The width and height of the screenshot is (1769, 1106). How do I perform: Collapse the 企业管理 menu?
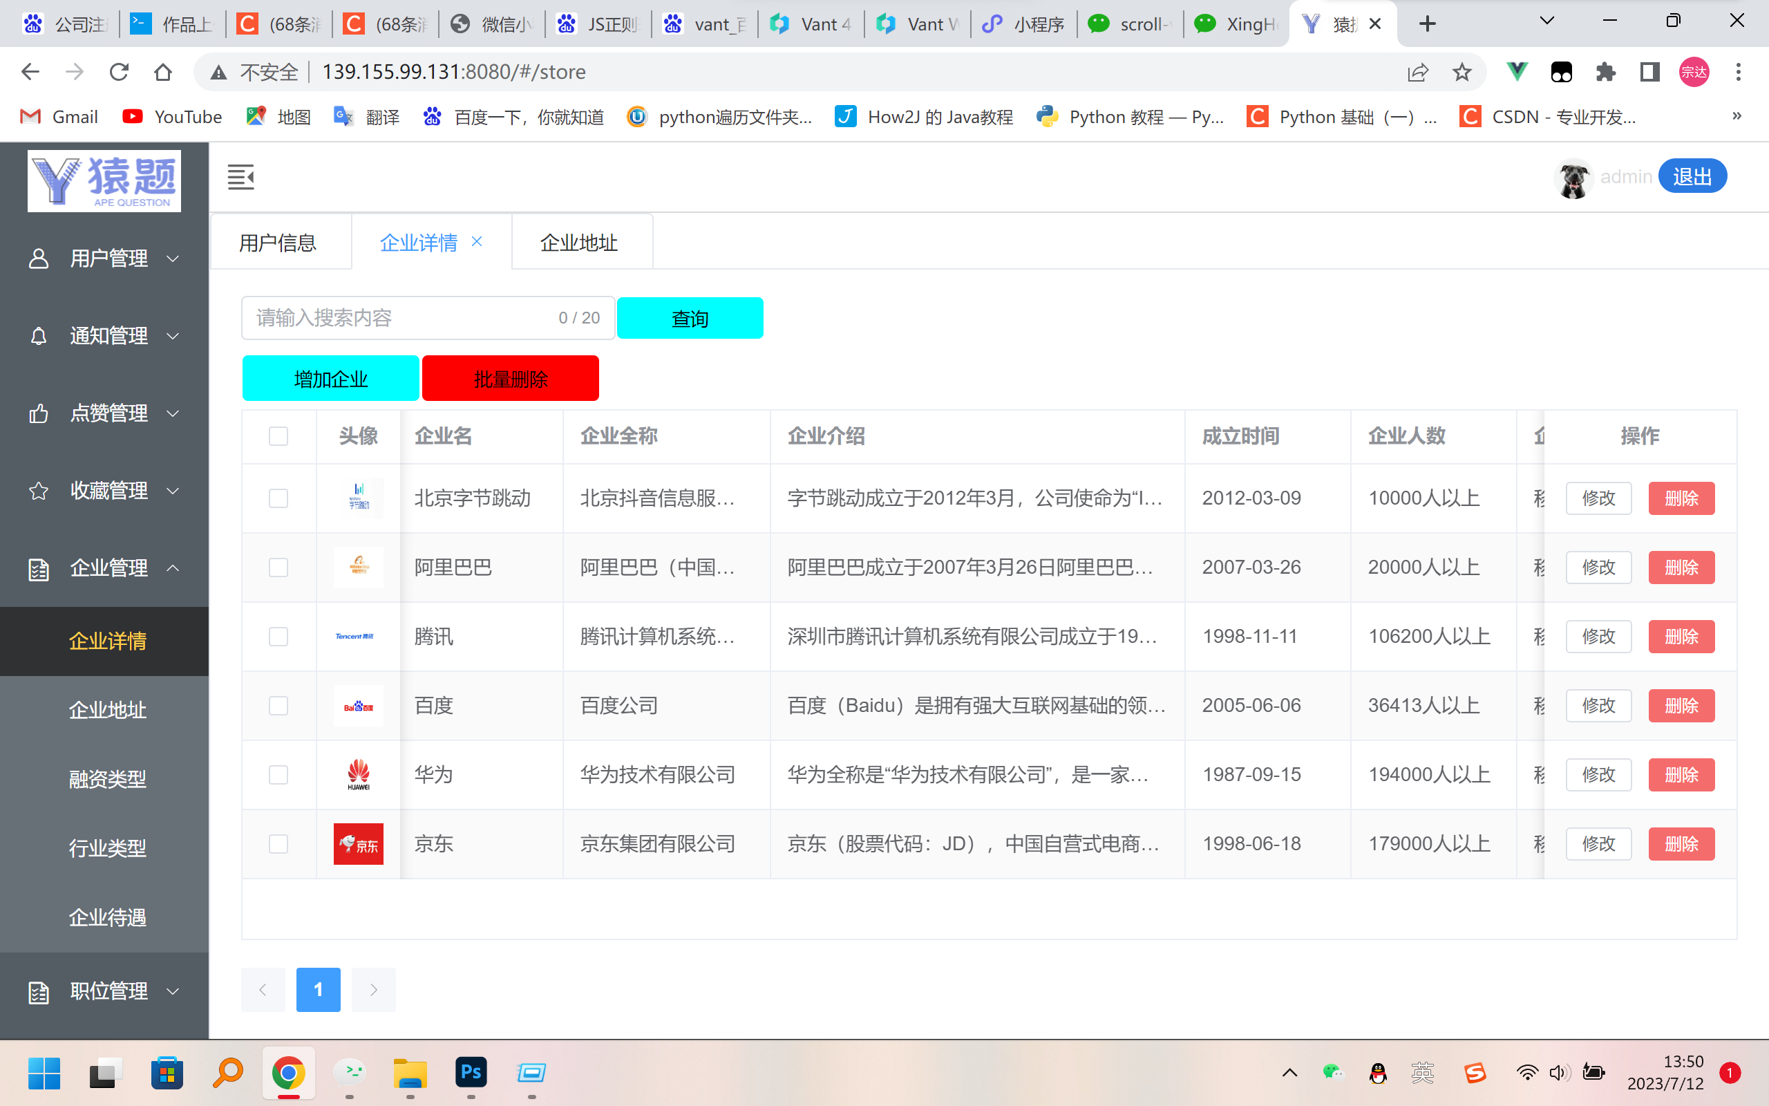click(x=104, y=568)
